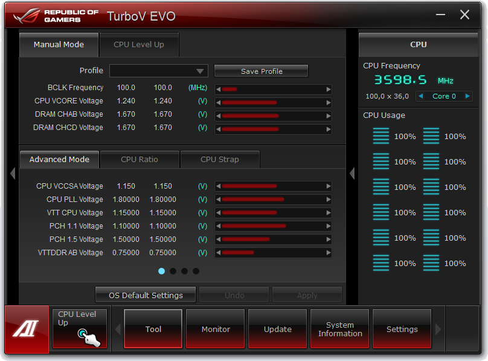Go to second advanced settings page dot
The width and height of the screenshot is (488, 361).
173,271
